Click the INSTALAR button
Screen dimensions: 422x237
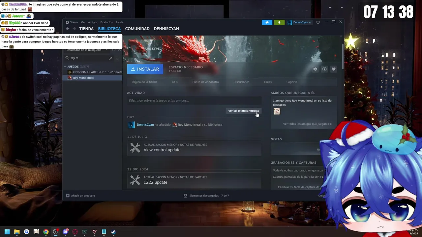[145, 69]
